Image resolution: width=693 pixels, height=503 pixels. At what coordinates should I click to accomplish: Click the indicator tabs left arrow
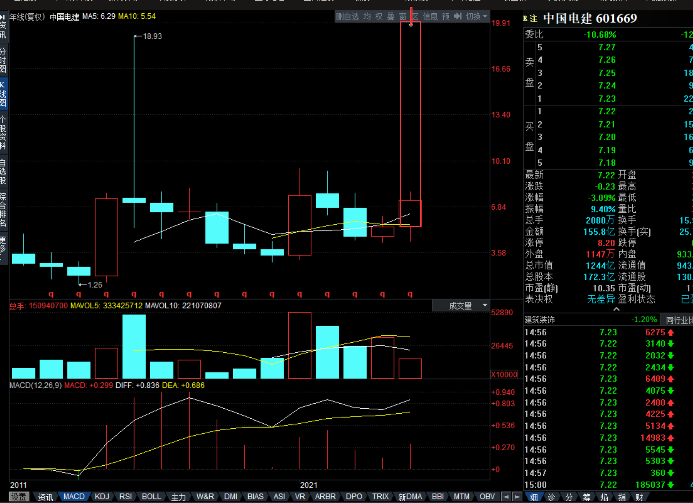[506, 497]
